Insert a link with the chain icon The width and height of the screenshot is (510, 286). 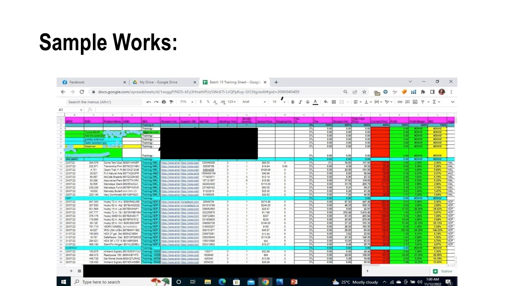400,102
